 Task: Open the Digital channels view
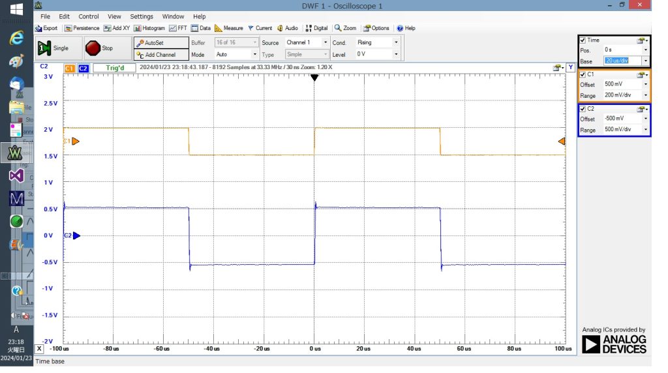316,28
